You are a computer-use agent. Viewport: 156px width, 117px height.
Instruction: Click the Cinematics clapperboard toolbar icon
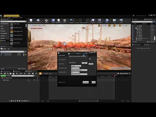coord(99,21)
